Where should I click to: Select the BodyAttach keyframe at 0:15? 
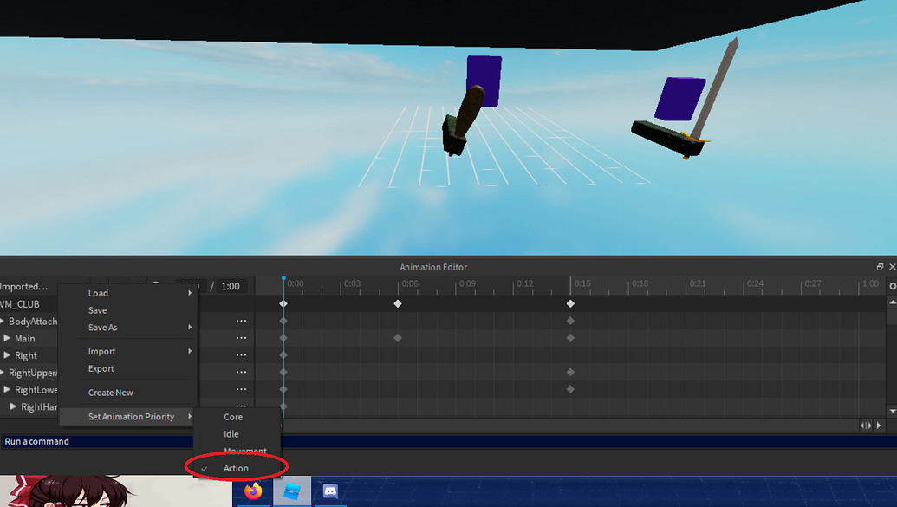pyautogui.click(x=570, y=321)
